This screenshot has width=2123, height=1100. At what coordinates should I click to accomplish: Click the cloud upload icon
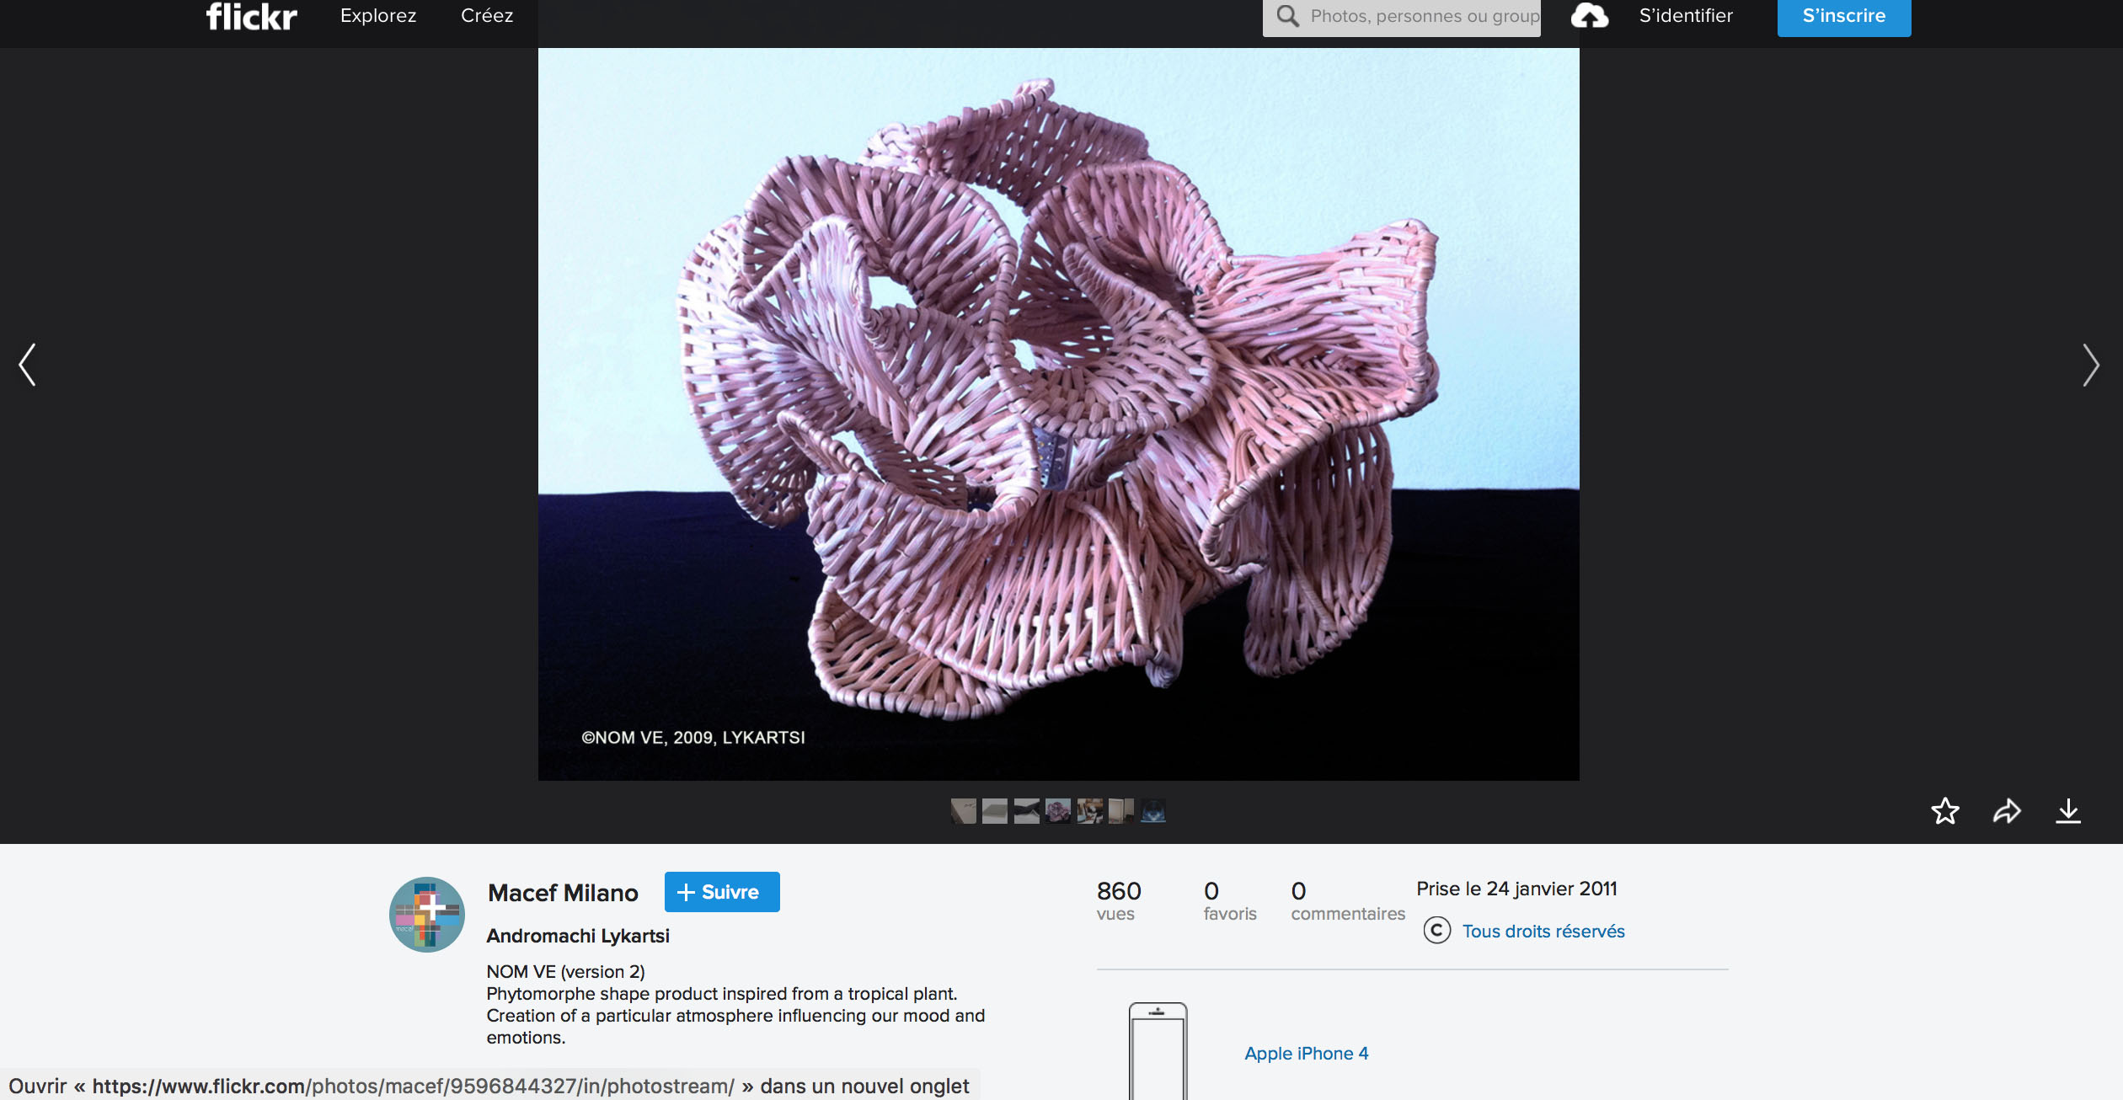point(1589,16)
